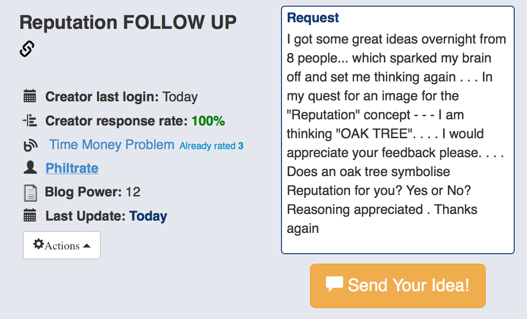Viewport: 527px width, 319px height.
Task: Click the Already rated 3 label
Action: click(x=211, y=146)
